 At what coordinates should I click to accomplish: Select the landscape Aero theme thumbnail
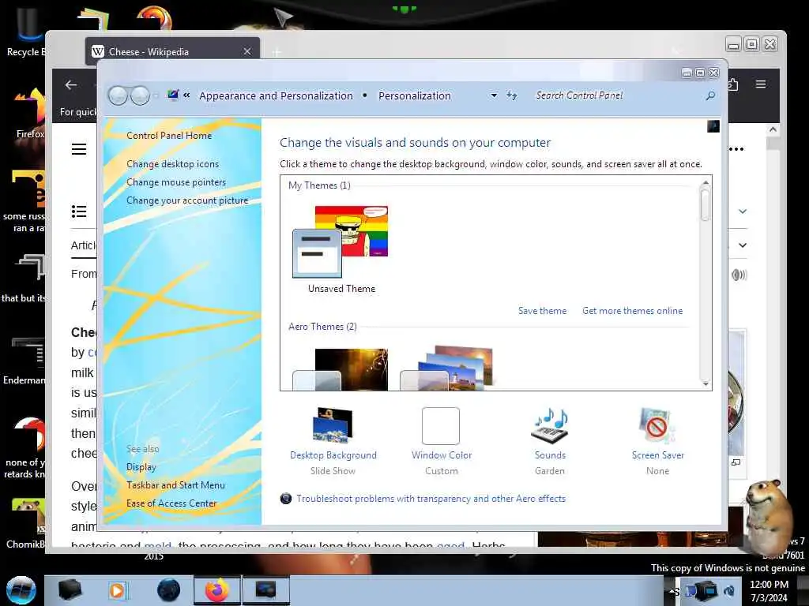coord(447,368)
